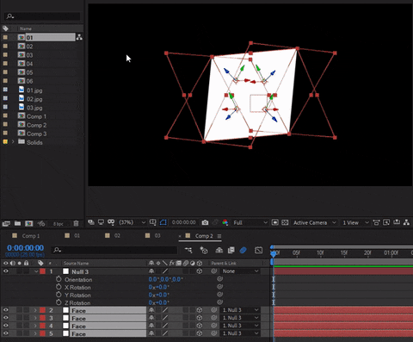This screenshot has width=413, height=342.
Task: Switch to the 01 timeline tab
Action: click(x=77, y=236)
